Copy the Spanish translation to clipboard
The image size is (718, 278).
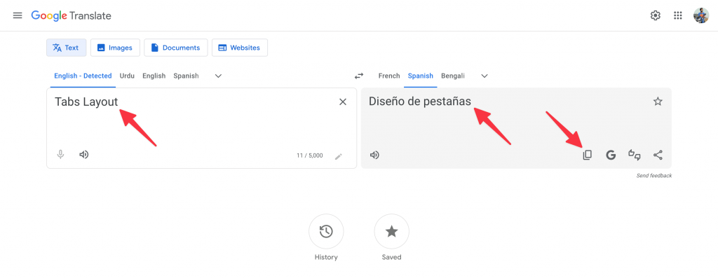[x=587, y=155]
